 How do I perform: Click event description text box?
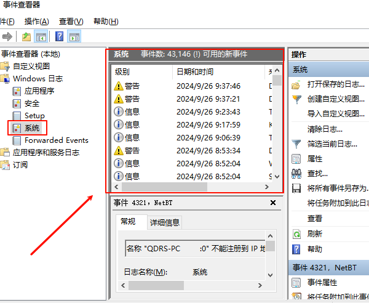[x=196, y=248]
